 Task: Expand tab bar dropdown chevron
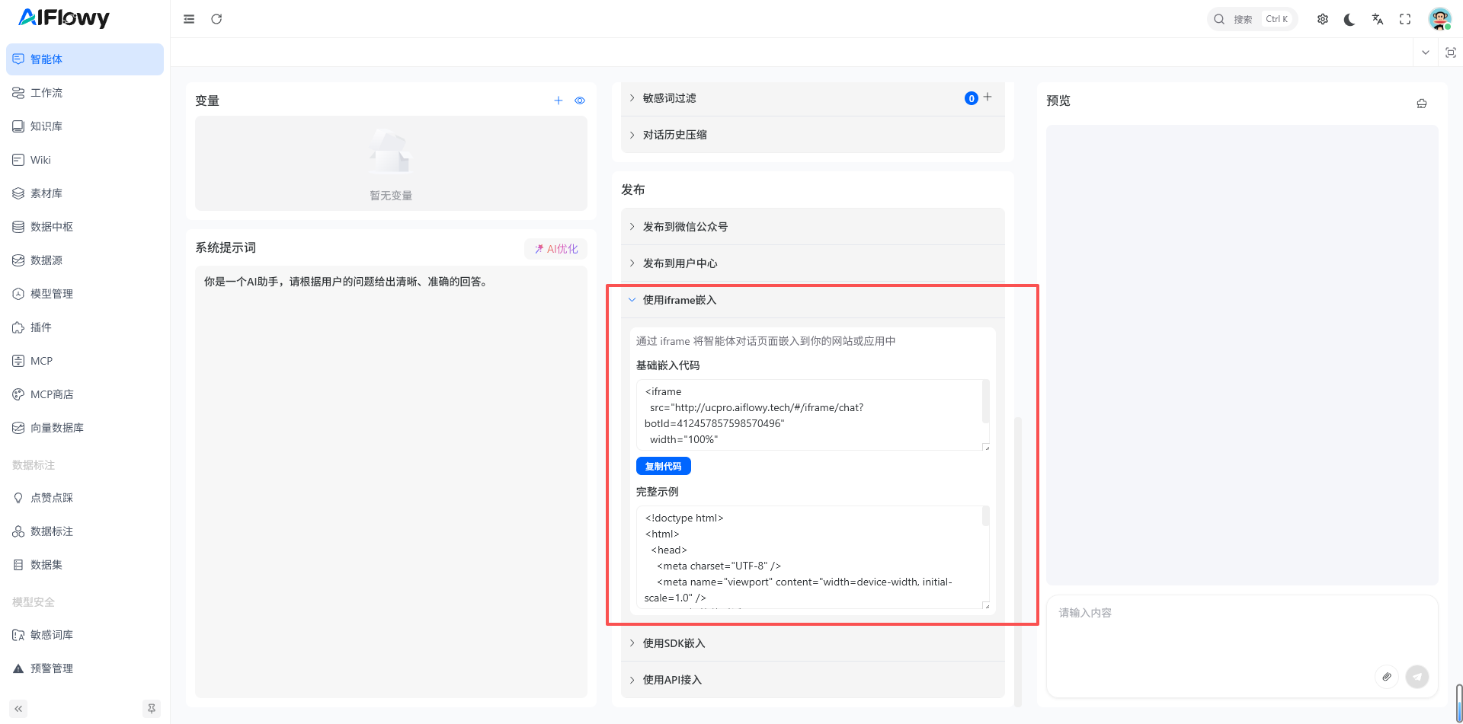(1426, 53)
